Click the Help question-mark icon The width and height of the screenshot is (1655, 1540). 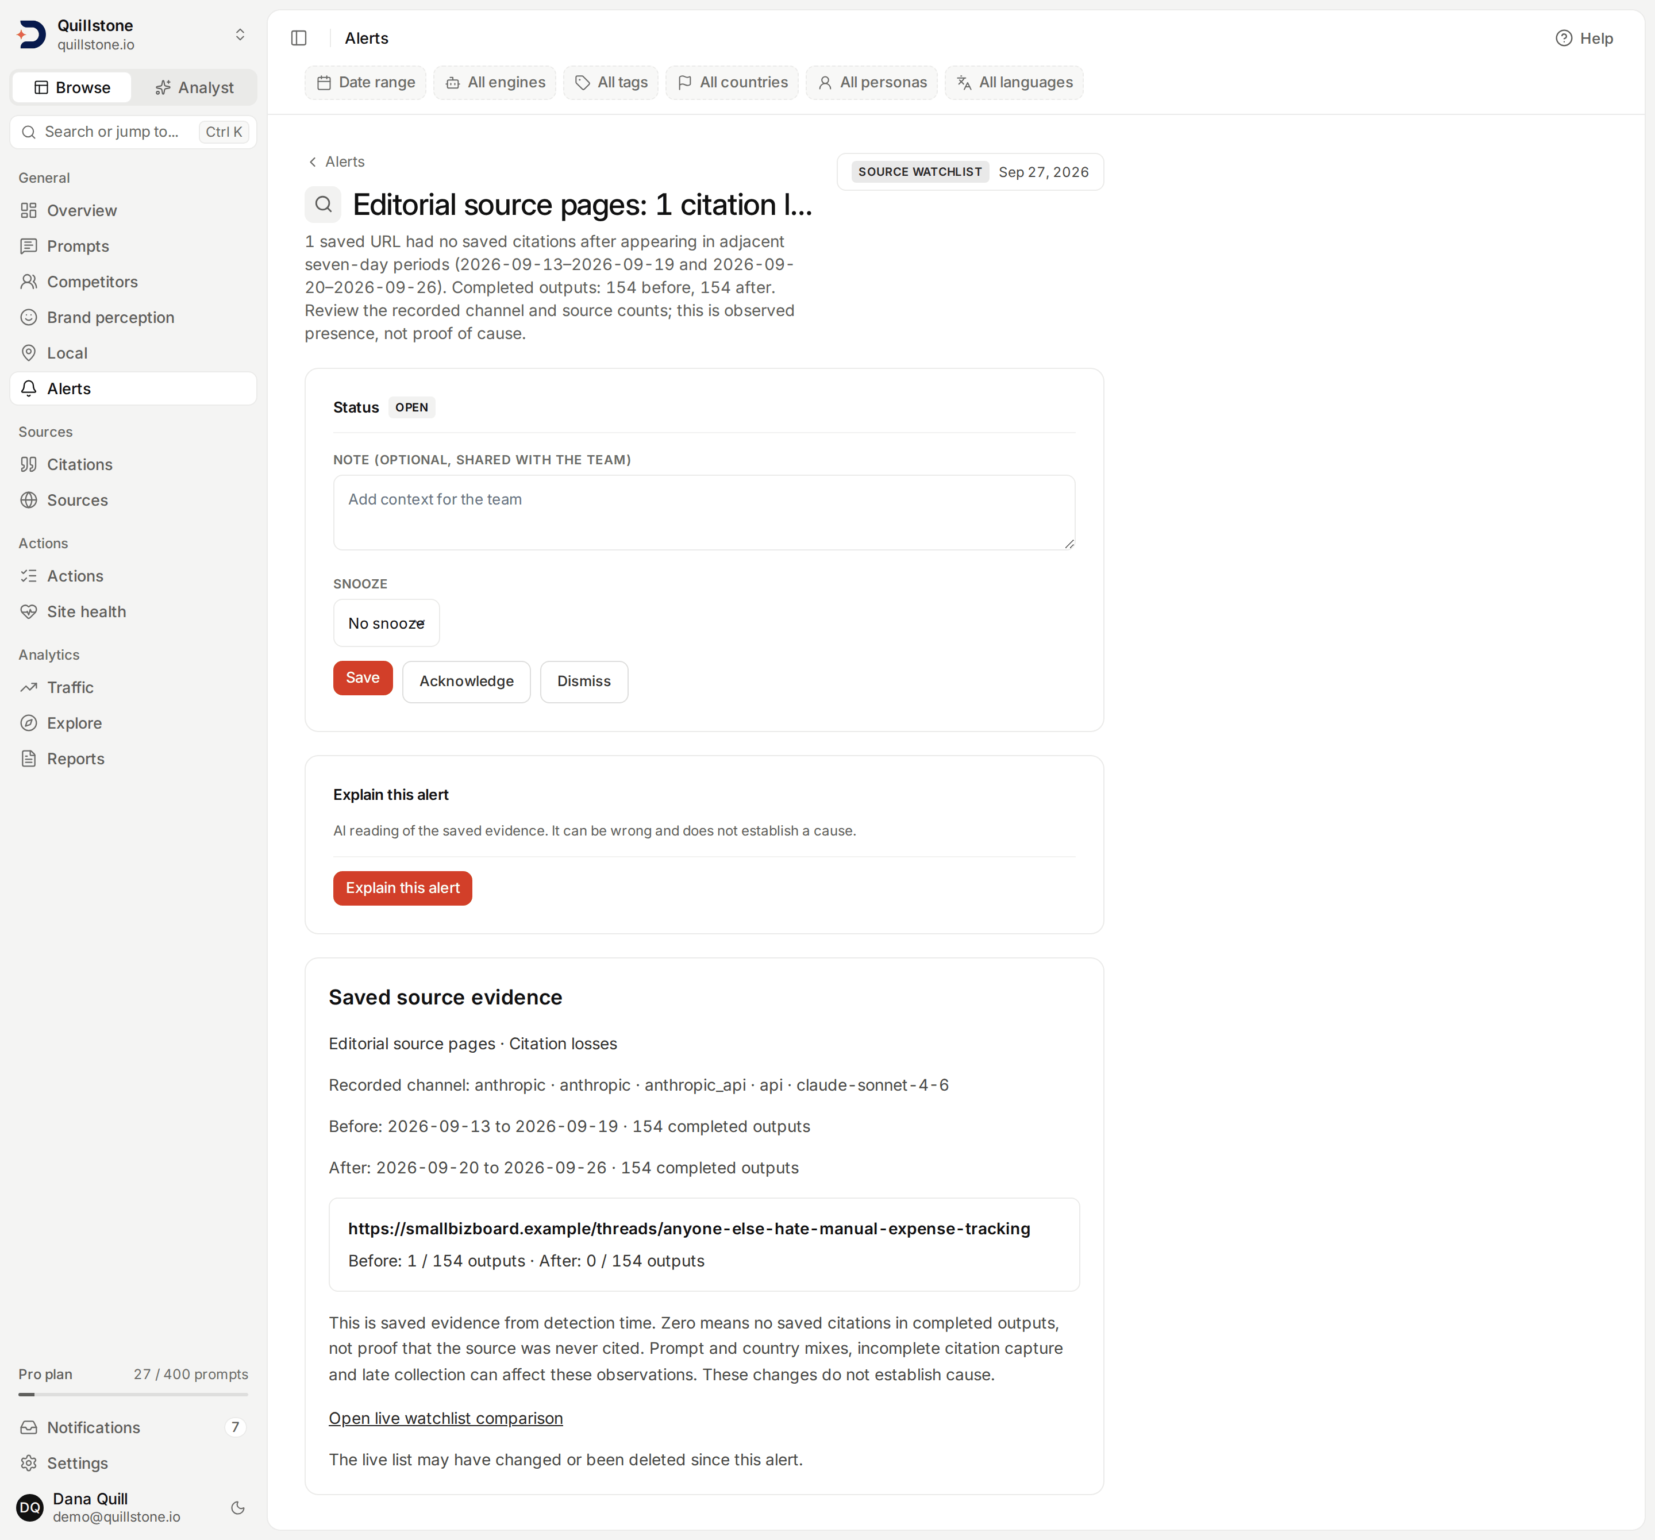1564,38
